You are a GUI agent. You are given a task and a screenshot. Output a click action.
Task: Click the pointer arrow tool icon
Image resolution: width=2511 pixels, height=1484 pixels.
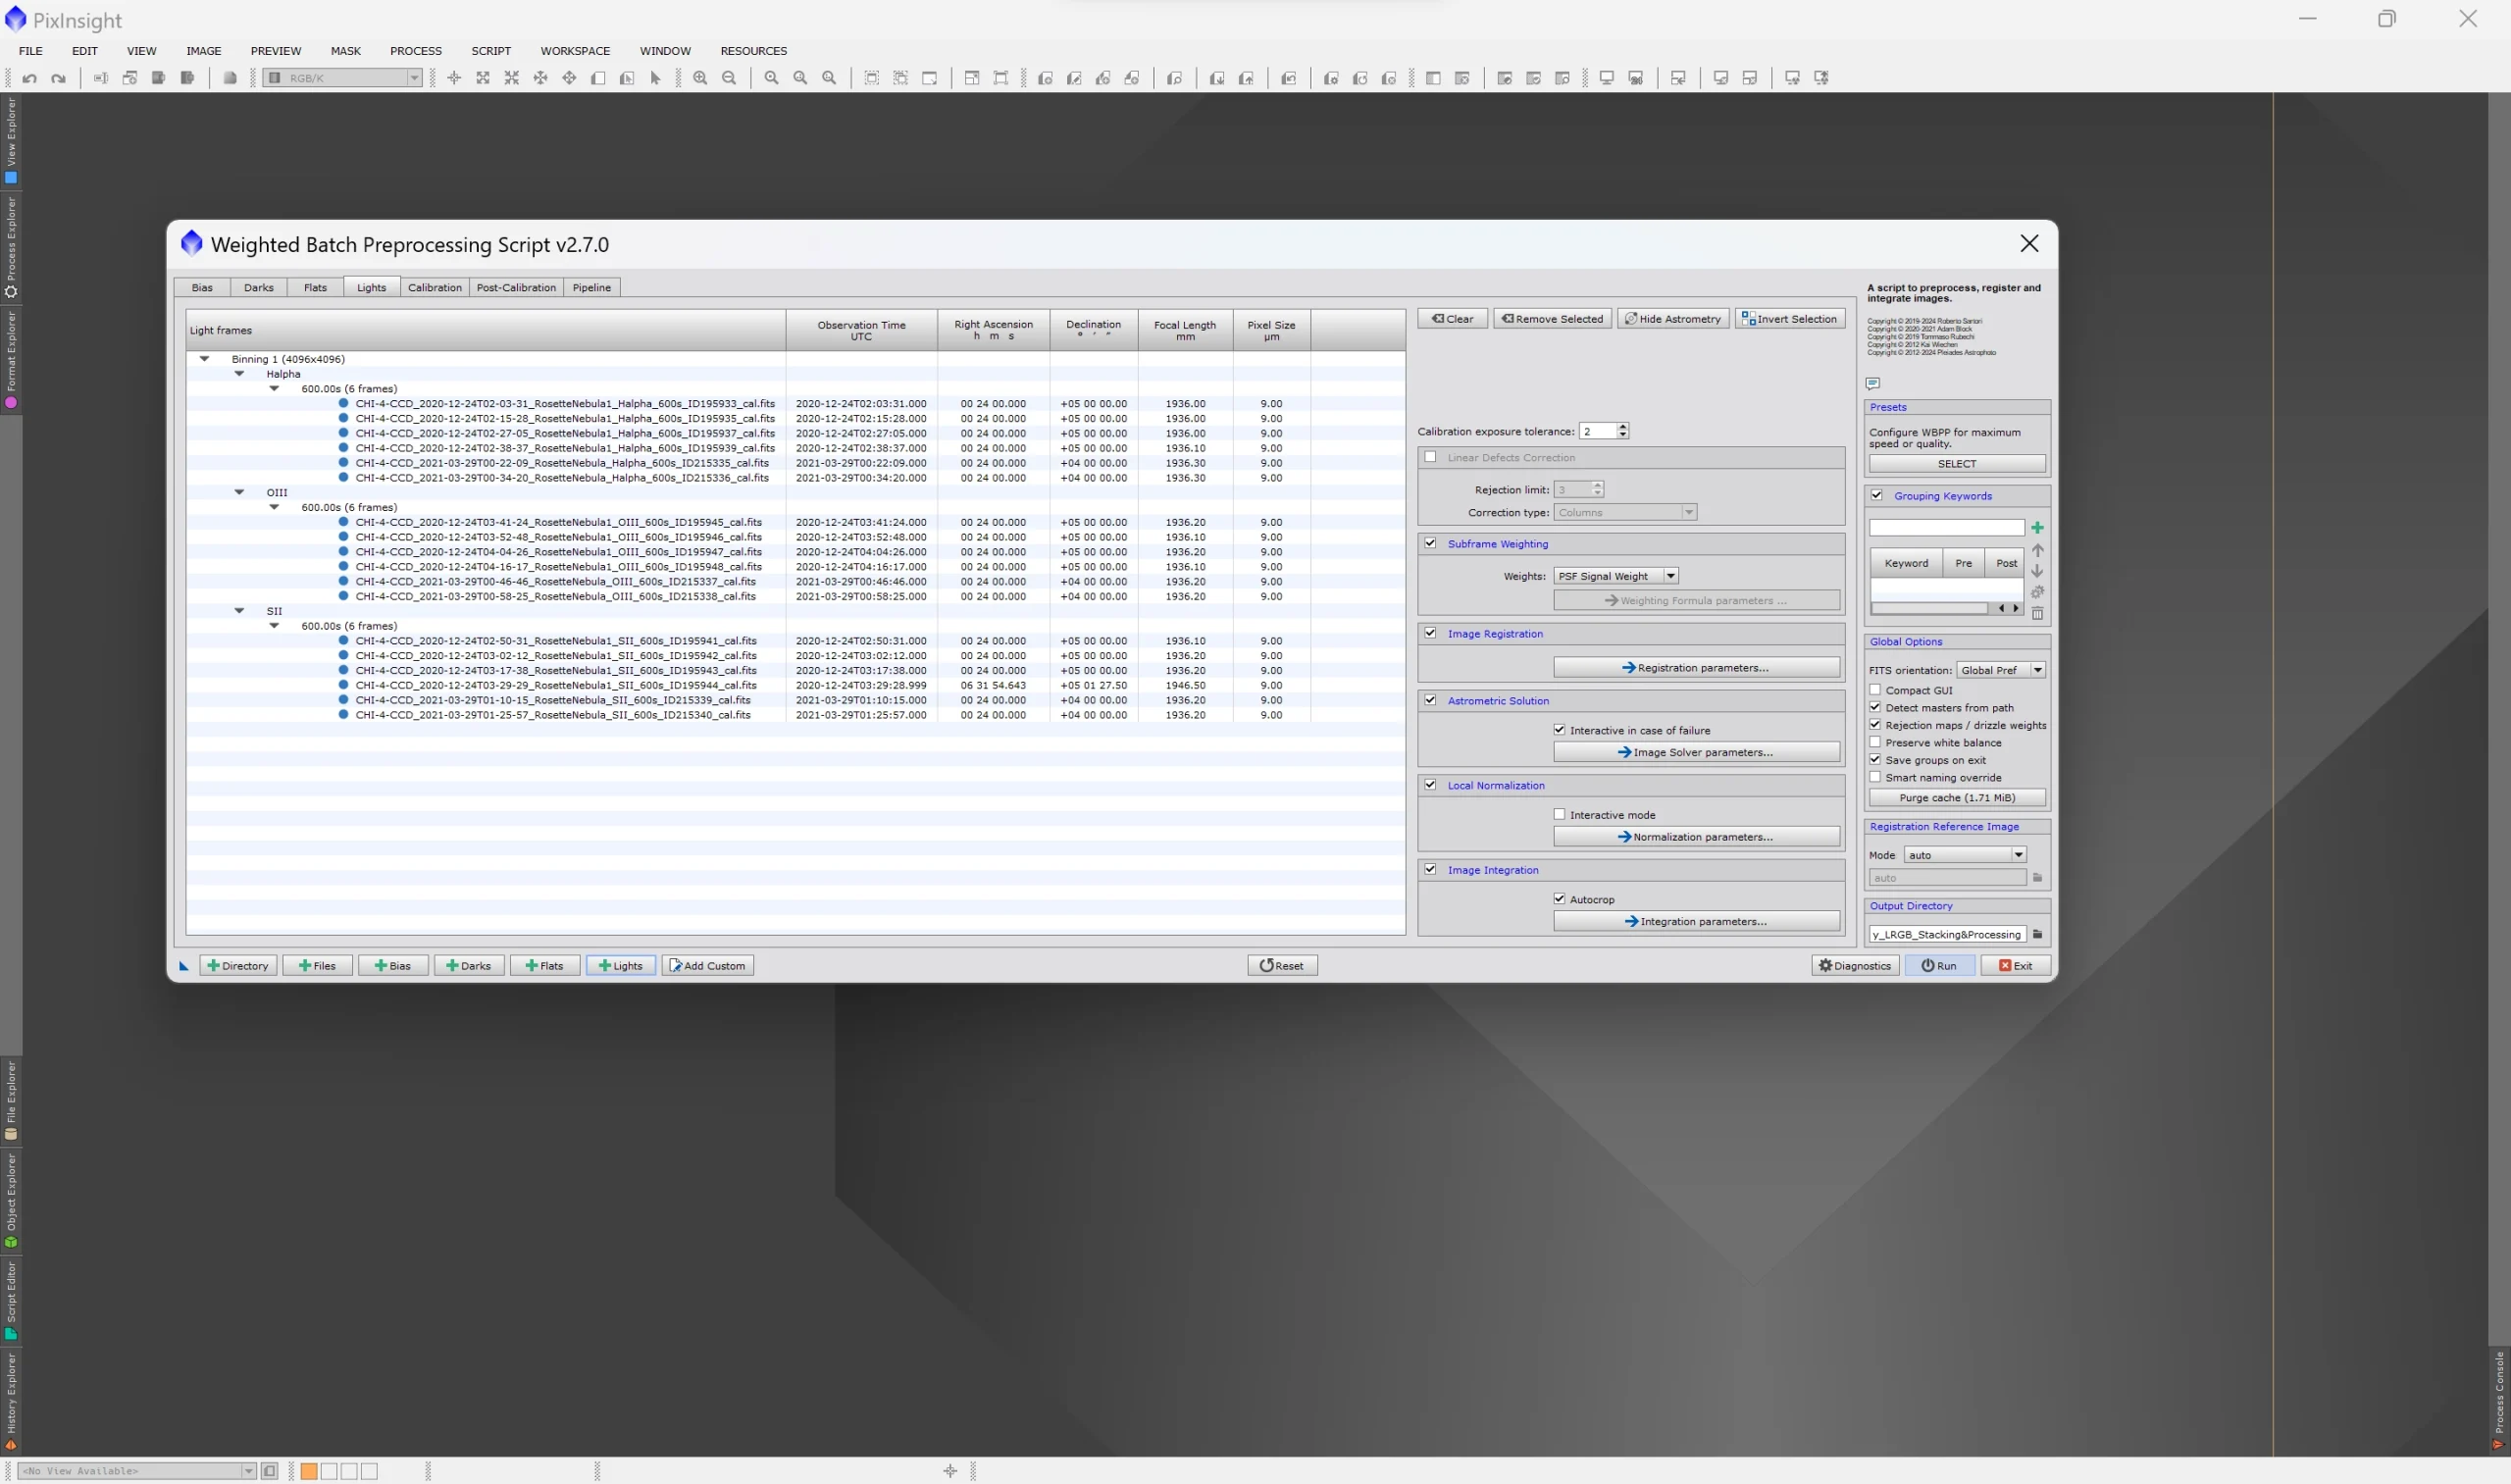click(x=656, y=78)
